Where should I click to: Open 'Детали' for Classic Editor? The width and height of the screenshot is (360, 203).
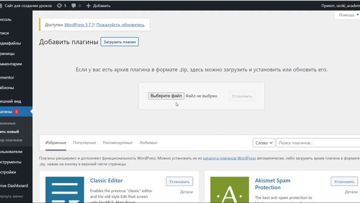point(186,192)
